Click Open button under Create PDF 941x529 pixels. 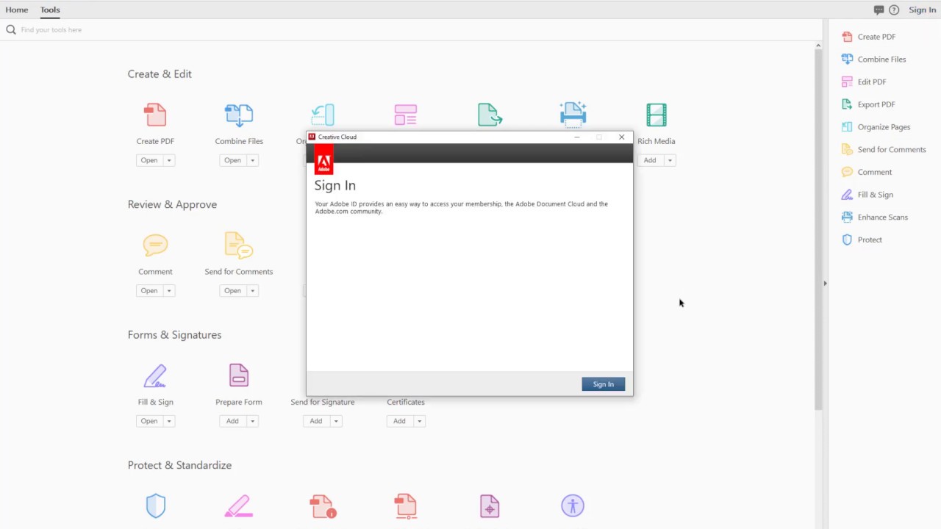[x=149, y=160]
